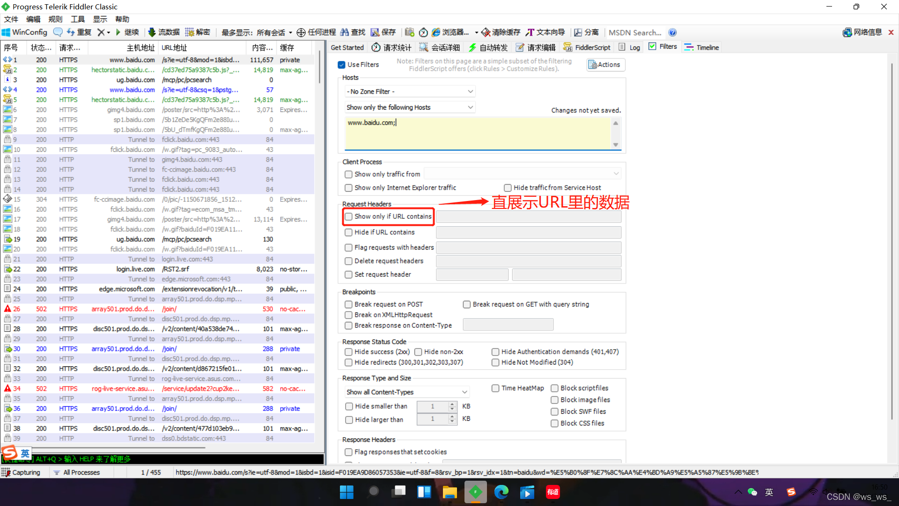The height and width of the screenshot is (506, 899).
Task: Switch to the Timeline tab
Action: click(x=701, y=47)
